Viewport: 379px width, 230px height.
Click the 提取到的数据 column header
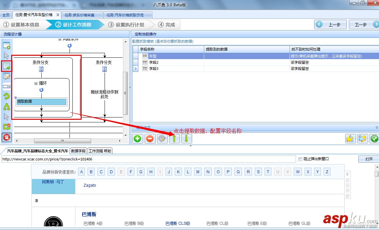[x=247, y=49]
